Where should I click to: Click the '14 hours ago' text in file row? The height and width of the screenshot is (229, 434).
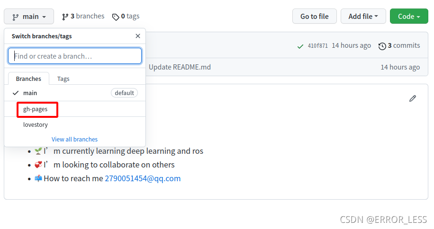(400, 67)
